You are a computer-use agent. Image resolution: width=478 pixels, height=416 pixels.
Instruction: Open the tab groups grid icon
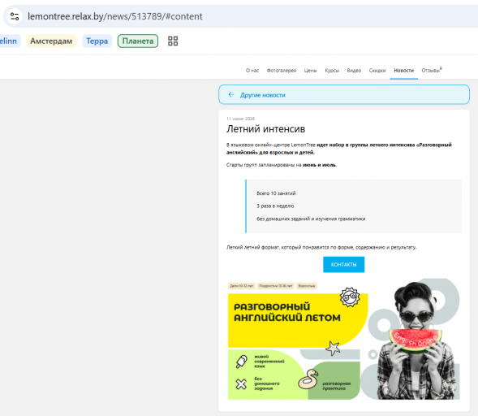(x=173, y=41)
